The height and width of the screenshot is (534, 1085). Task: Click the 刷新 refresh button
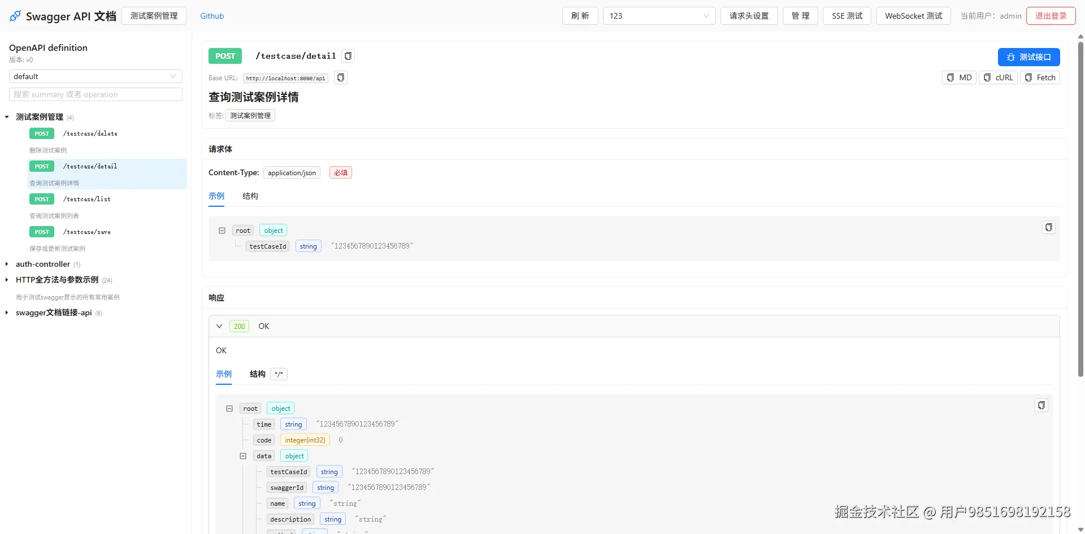point(580,15)
